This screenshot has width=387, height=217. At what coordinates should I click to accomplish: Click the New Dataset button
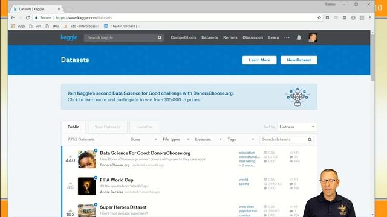point(299,60)
